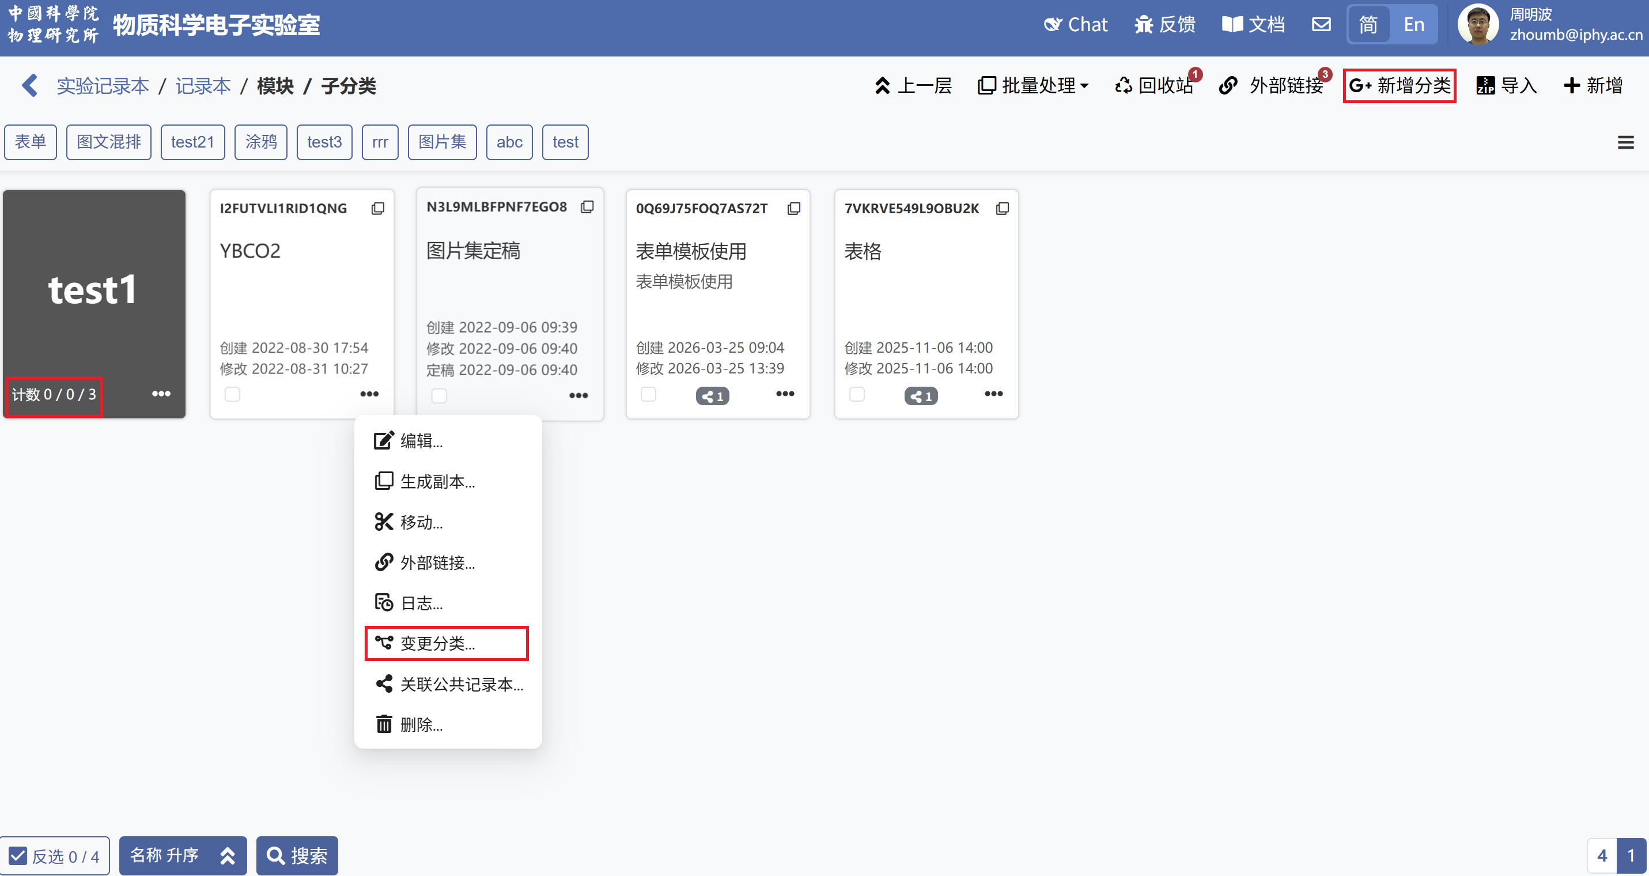Open the 实验记录本 breadcrumb link
Screen dimensions: 1649x876
point(103,86)
